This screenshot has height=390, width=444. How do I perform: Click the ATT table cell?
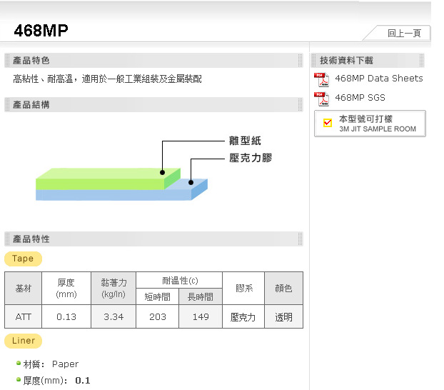24,316
